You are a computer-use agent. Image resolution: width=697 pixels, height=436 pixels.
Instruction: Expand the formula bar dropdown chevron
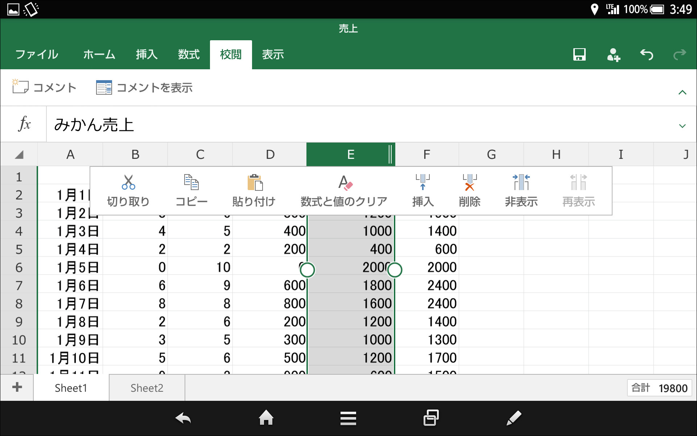coord(682,126)
